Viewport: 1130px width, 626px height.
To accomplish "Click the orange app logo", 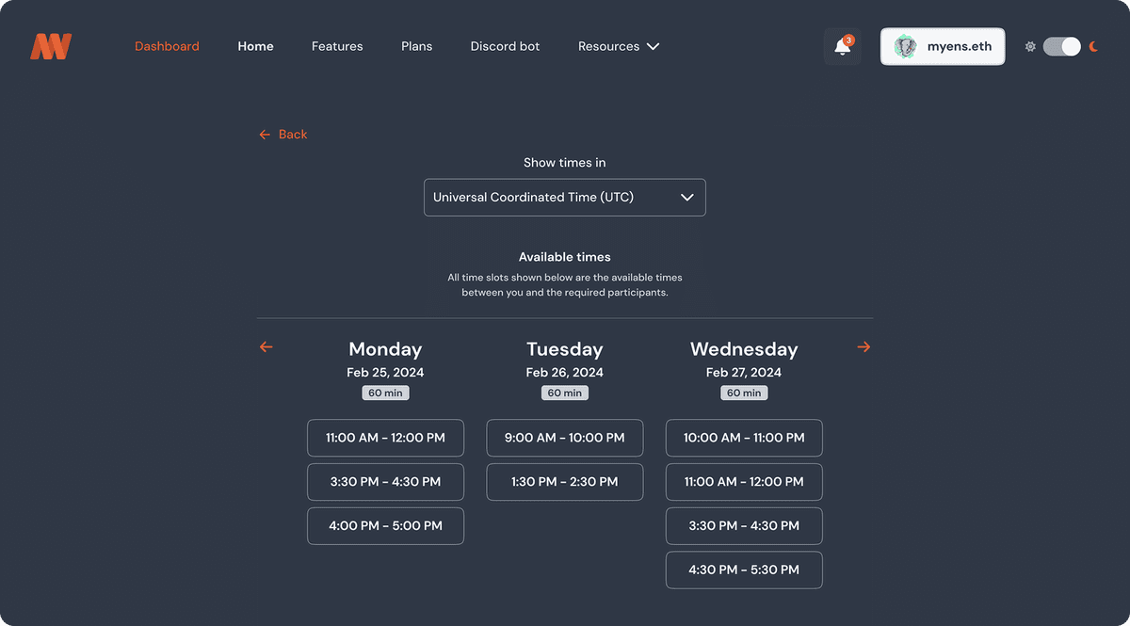I will point(51,46).
